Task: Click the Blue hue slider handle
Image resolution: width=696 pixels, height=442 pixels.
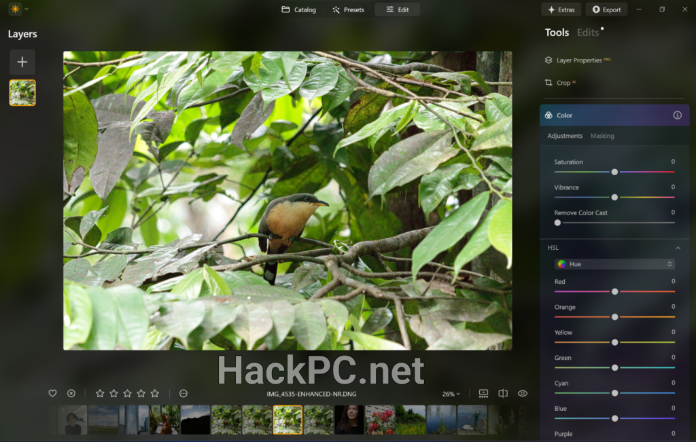Action: [614, 418]
